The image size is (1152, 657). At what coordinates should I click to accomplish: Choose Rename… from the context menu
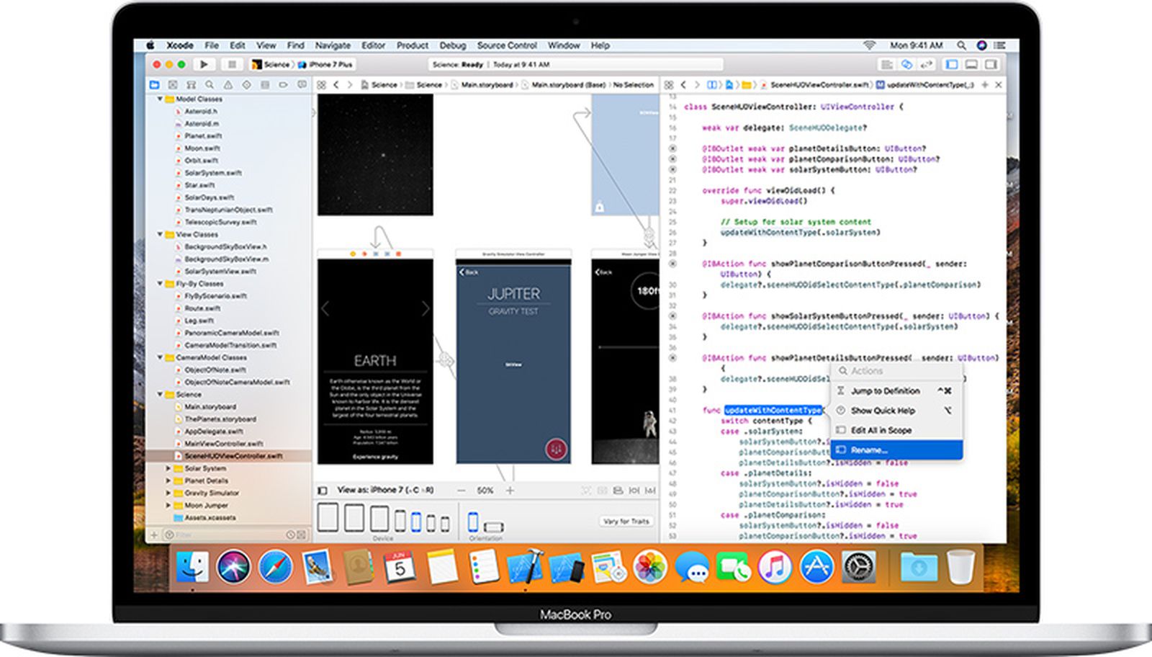click(x=870, y=450)
